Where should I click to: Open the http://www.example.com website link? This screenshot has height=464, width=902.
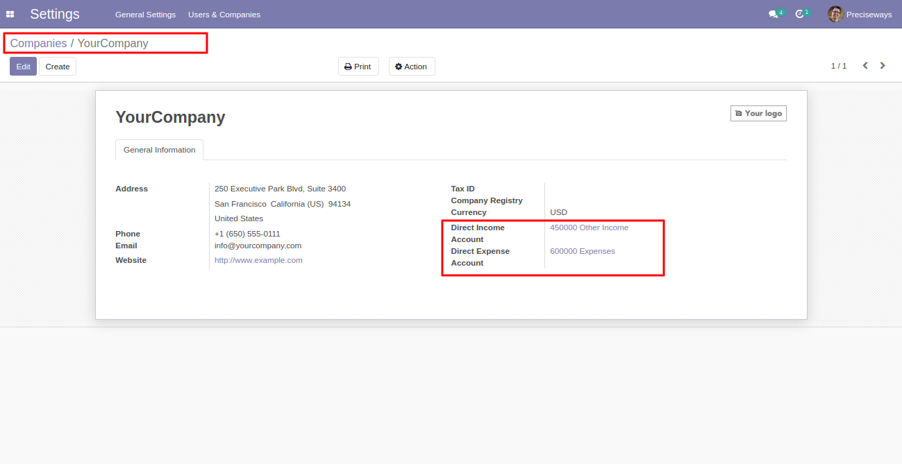pyautogui.click(x=258, y=260)
